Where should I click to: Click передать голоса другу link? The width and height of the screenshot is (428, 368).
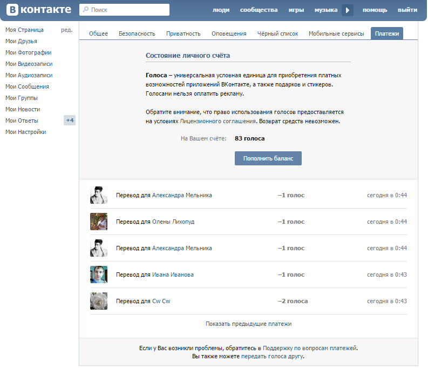tap(272, 356)
